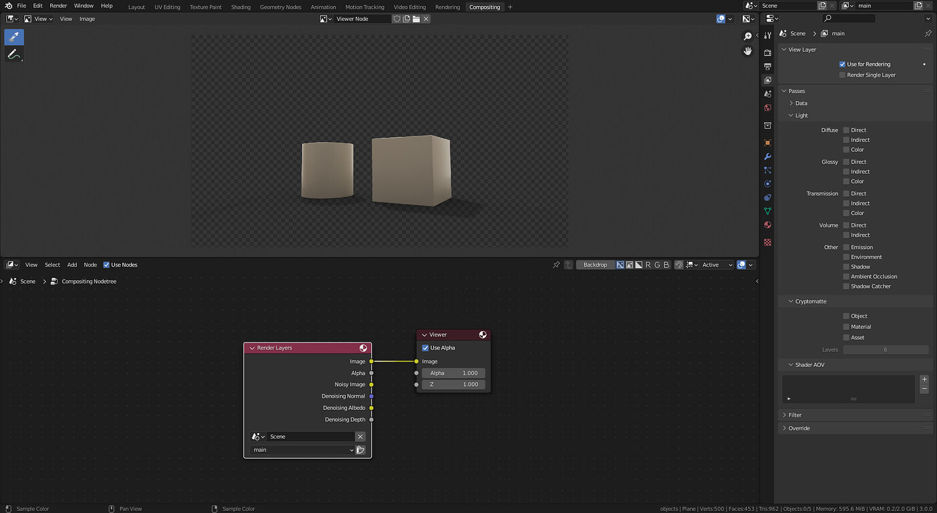Open the Material properties tab
The height and width of the screenshot is (513, 937).
(x=767, y=225)
